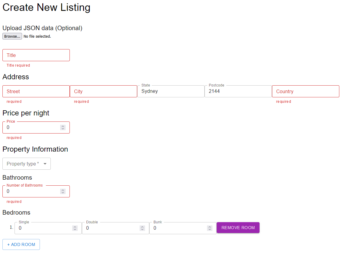The image size is (346, 255).
Task: Click the Bunk beds spinner arrows
Action: click(210, 228)
